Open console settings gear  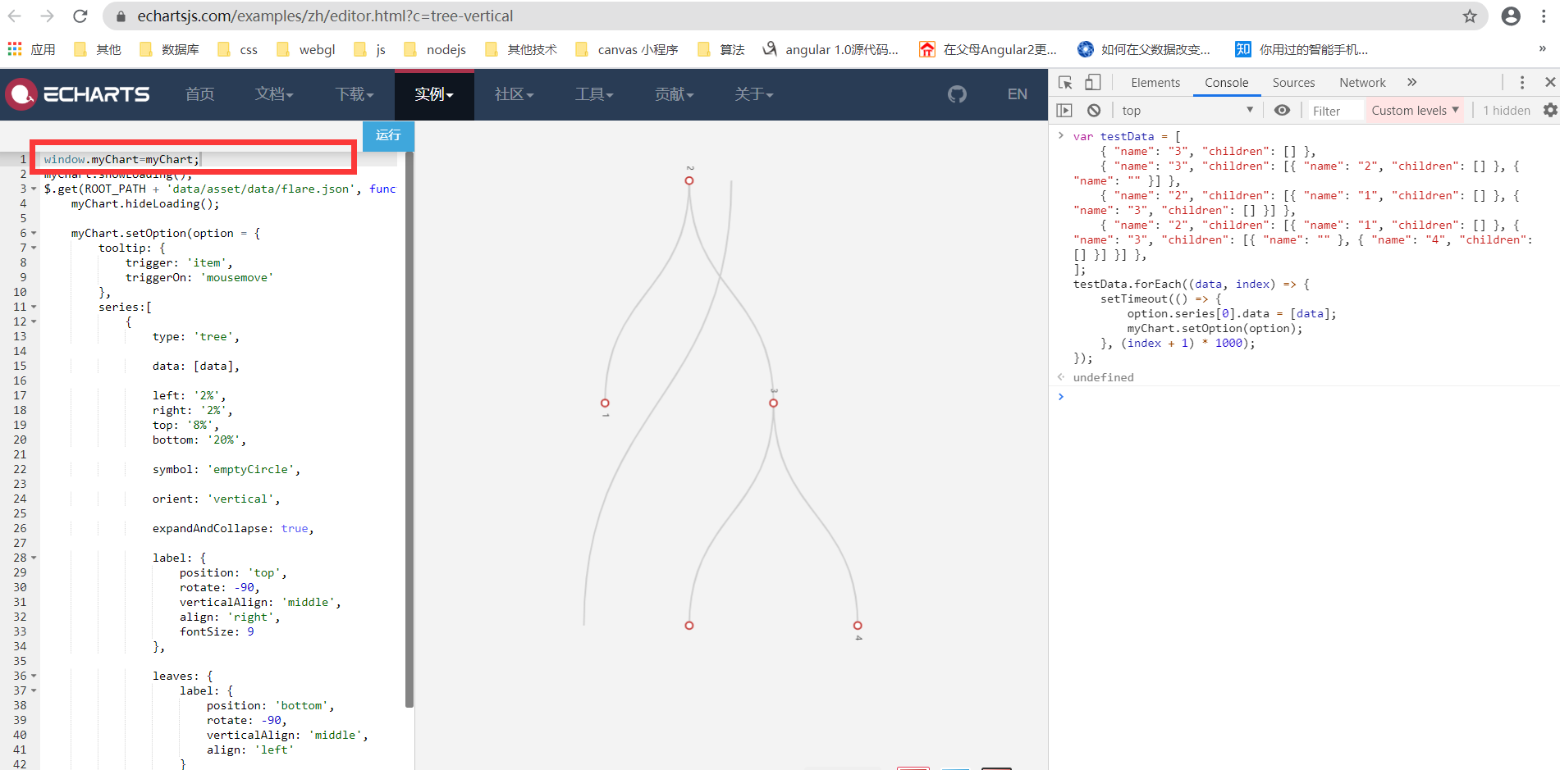[1549, 110]
